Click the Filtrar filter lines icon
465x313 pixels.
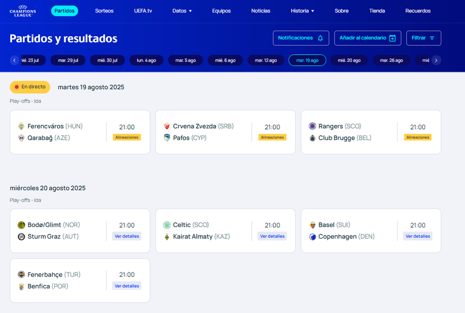point(432,38)
